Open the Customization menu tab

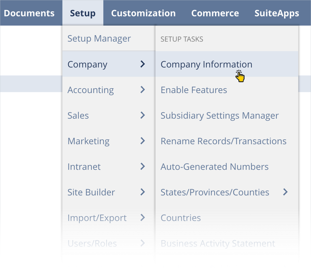pyautogui.click(x=143, y=13)
